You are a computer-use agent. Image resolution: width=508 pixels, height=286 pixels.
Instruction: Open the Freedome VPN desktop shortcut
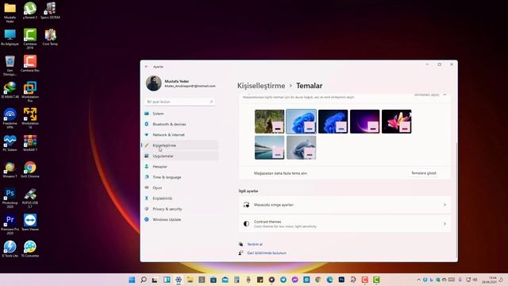[10, 118]
